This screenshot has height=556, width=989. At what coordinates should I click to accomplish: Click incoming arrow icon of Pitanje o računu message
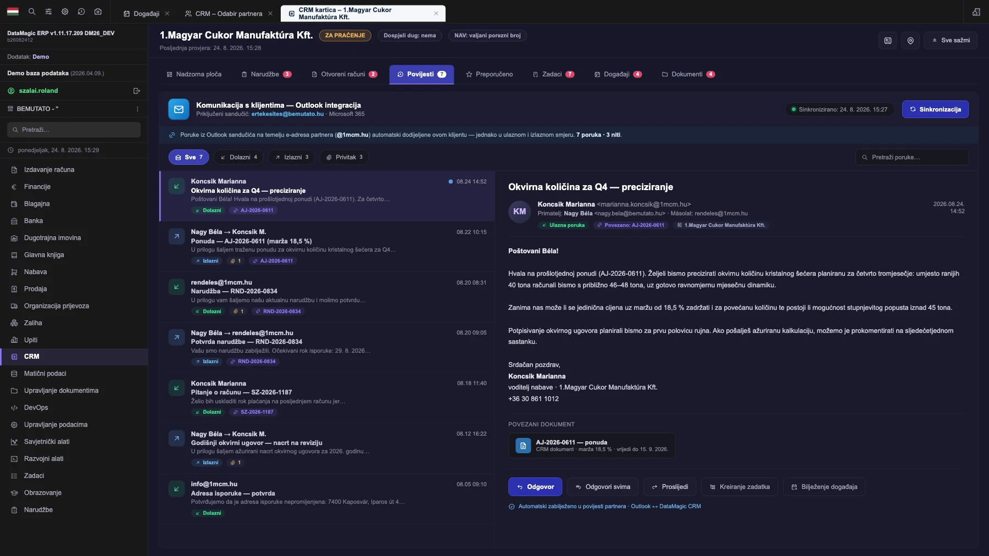click(x=176, y=388)
